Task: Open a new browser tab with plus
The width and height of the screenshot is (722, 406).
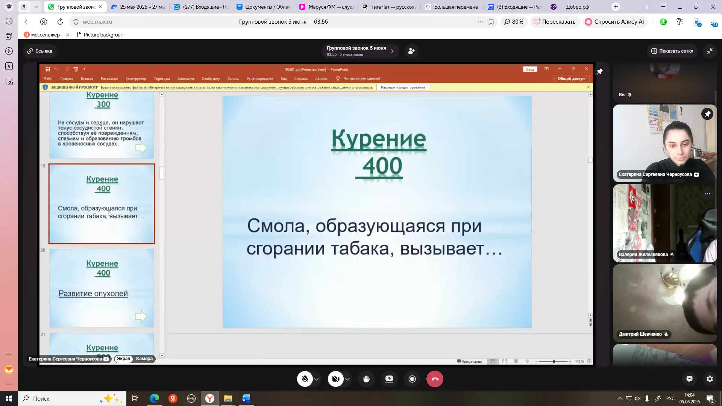Action: click(616, 7)
